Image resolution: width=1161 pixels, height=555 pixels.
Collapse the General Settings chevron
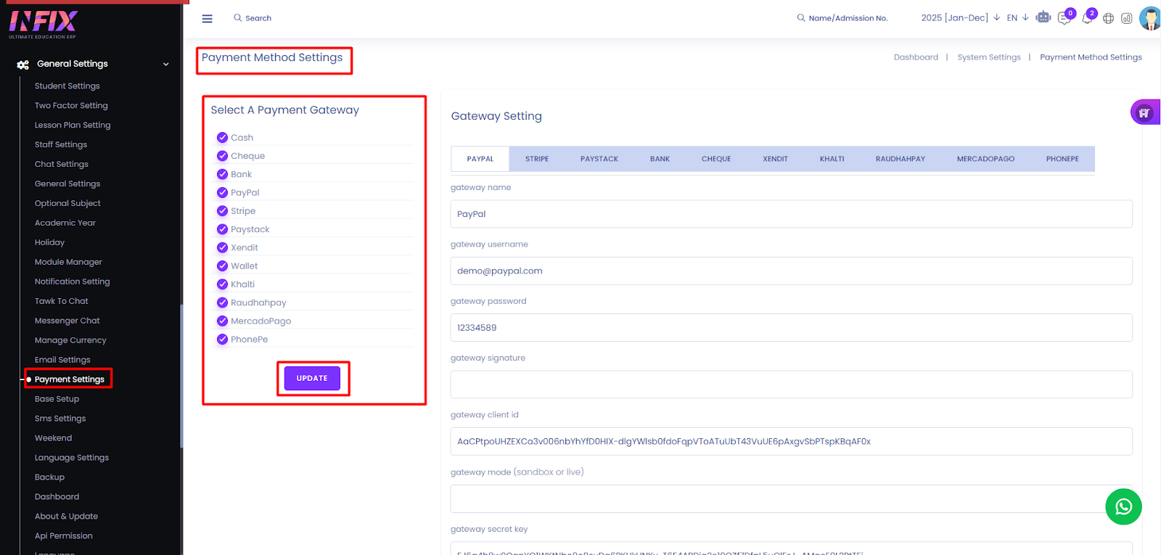[166, 64]
